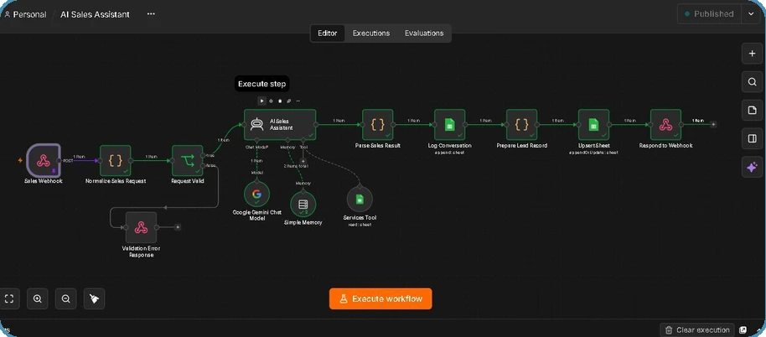Deactivate the AI Sales Assistant node power icon
Viewport: 766px width, 337px height.
272,101
